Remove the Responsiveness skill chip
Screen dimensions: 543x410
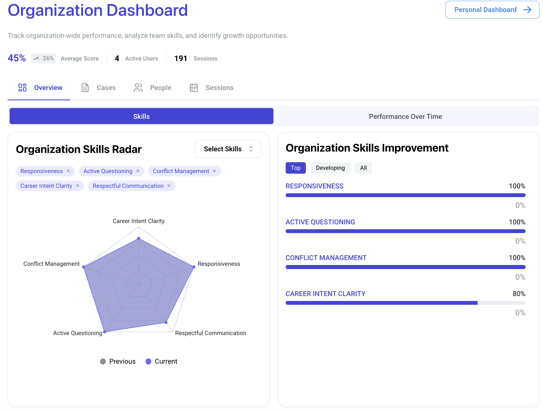pos(68,171)
